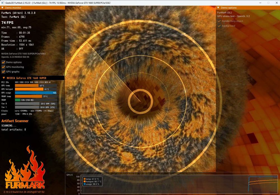
Task: Click the FurMark (64-bit) 2.10.2.0 text
Action: [x=18, y=13]
